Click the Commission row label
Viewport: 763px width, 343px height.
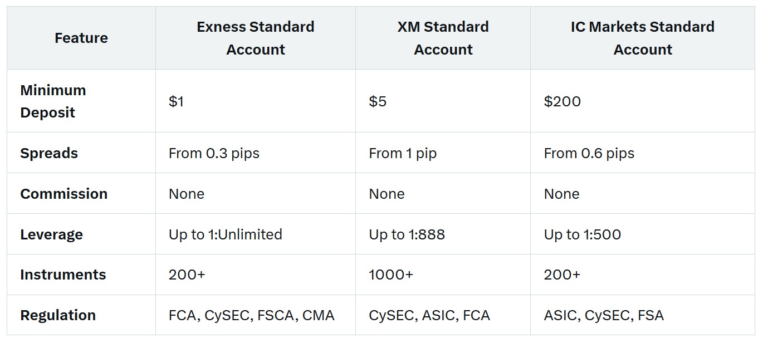pos(64,194)
